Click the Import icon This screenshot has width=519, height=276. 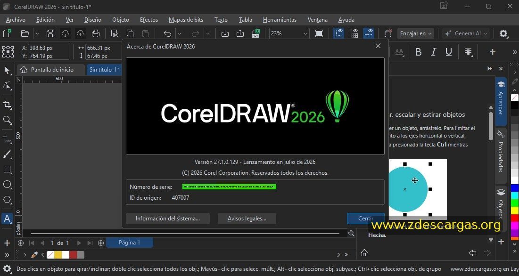(x=225, y=33)
